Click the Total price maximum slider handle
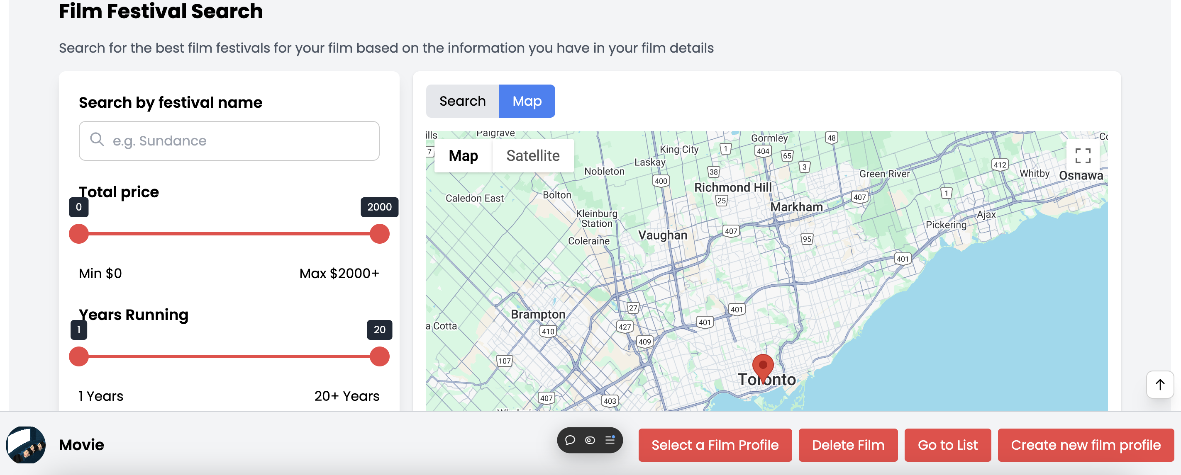 tap(380, 234)
